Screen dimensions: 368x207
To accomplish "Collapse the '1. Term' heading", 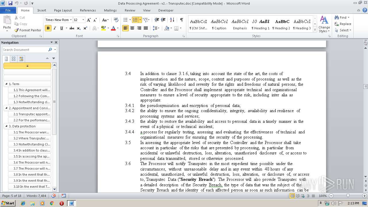I will [6, 84].
